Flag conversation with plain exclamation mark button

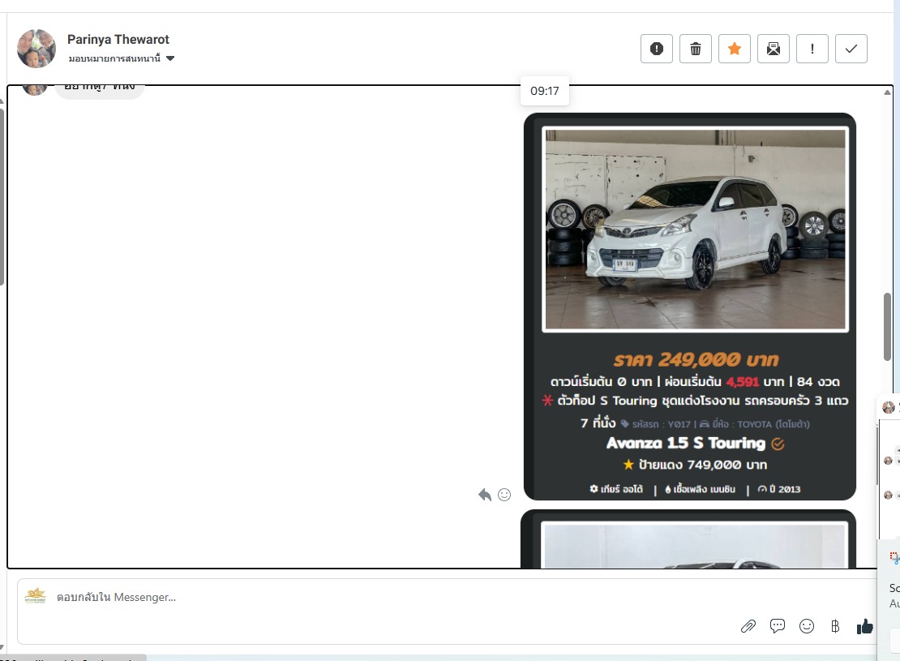click(812, 49)
